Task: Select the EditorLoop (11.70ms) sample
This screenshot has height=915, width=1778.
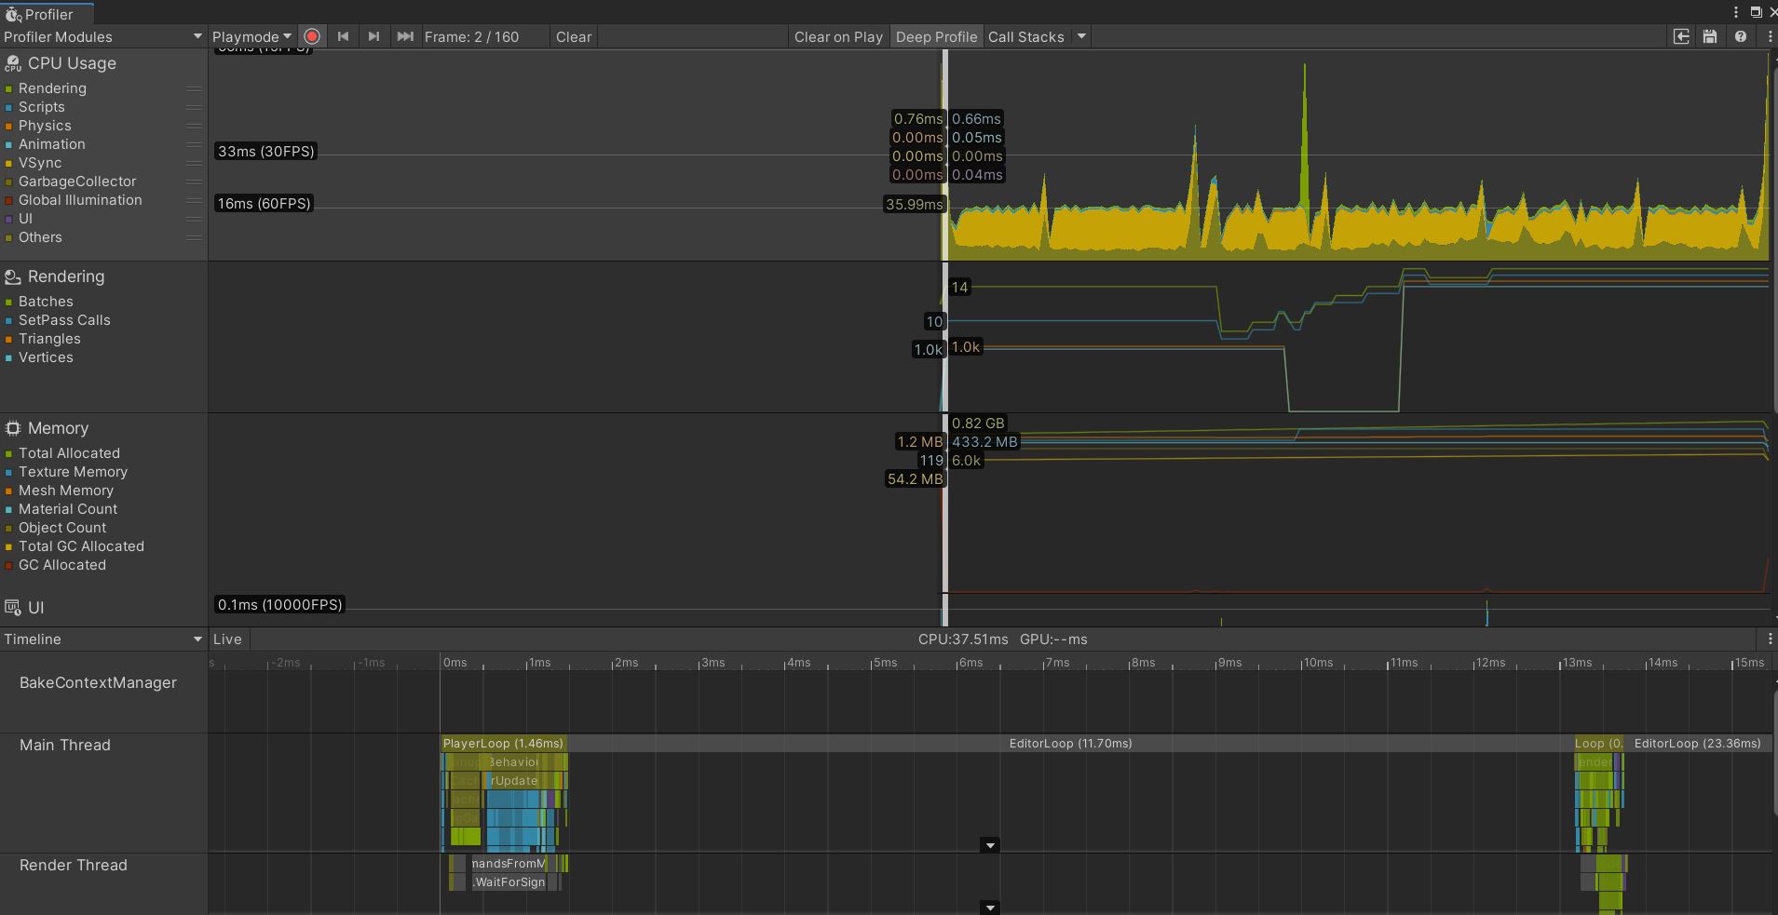Action: [1070, 743]
